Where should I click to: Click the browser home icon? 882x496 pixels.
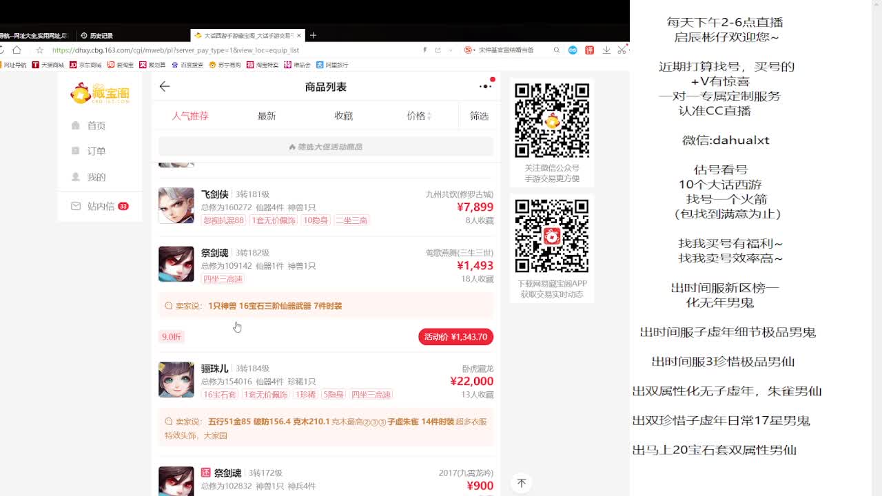17,50
